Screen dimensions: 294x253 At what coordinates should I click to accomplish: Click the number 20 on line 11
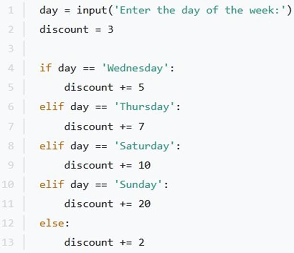pos(144,204)
